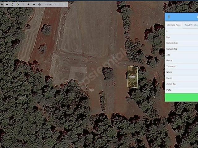
Task: Select the measure line tool icon
Action: 34,5
